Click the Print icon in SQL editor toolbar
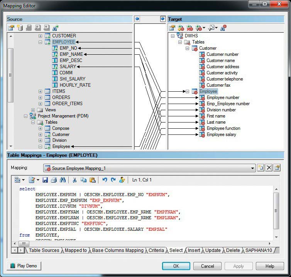 click(x=54, y=180)
